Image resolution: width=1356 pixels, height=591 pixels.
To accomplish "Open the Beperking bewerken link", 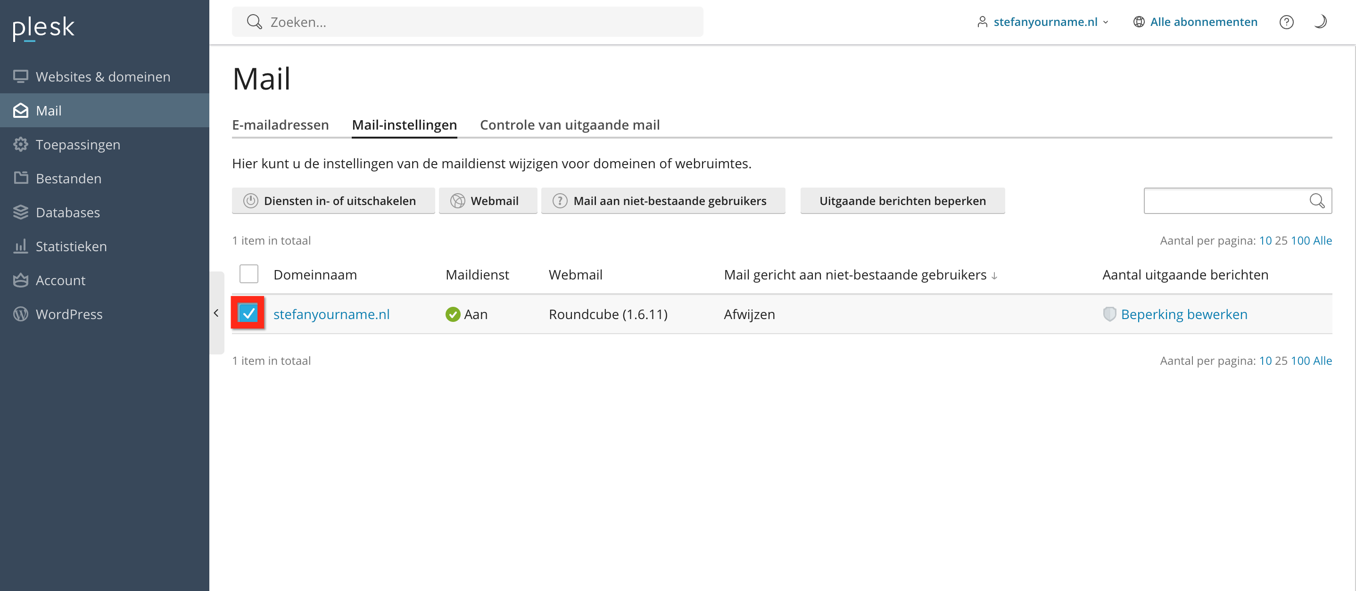I will (x=1184, y=314).
